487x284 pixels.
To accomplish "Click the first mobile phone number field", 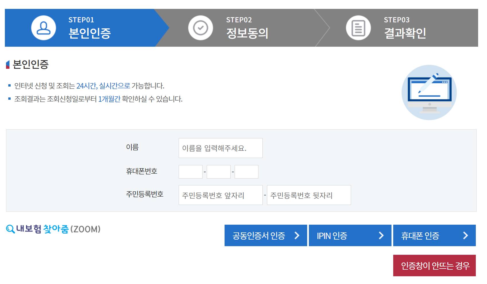I will click(x=190, y=171).
